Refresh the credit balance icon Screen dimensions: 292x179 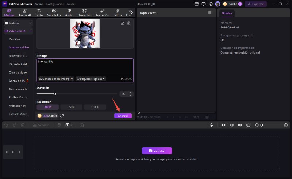pos(62,116)
